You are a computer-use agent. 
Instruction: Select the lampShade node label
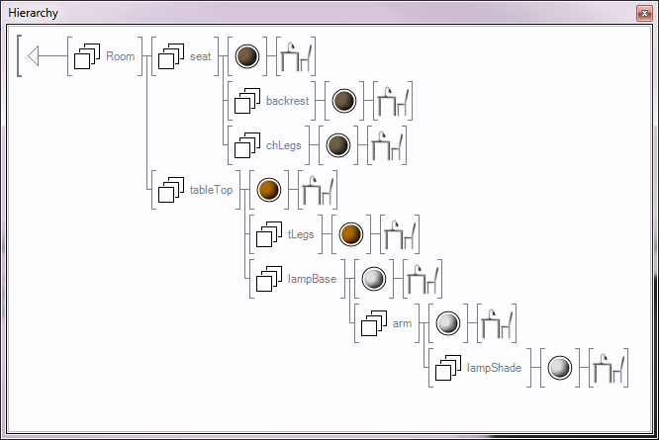tap(494, 368)
